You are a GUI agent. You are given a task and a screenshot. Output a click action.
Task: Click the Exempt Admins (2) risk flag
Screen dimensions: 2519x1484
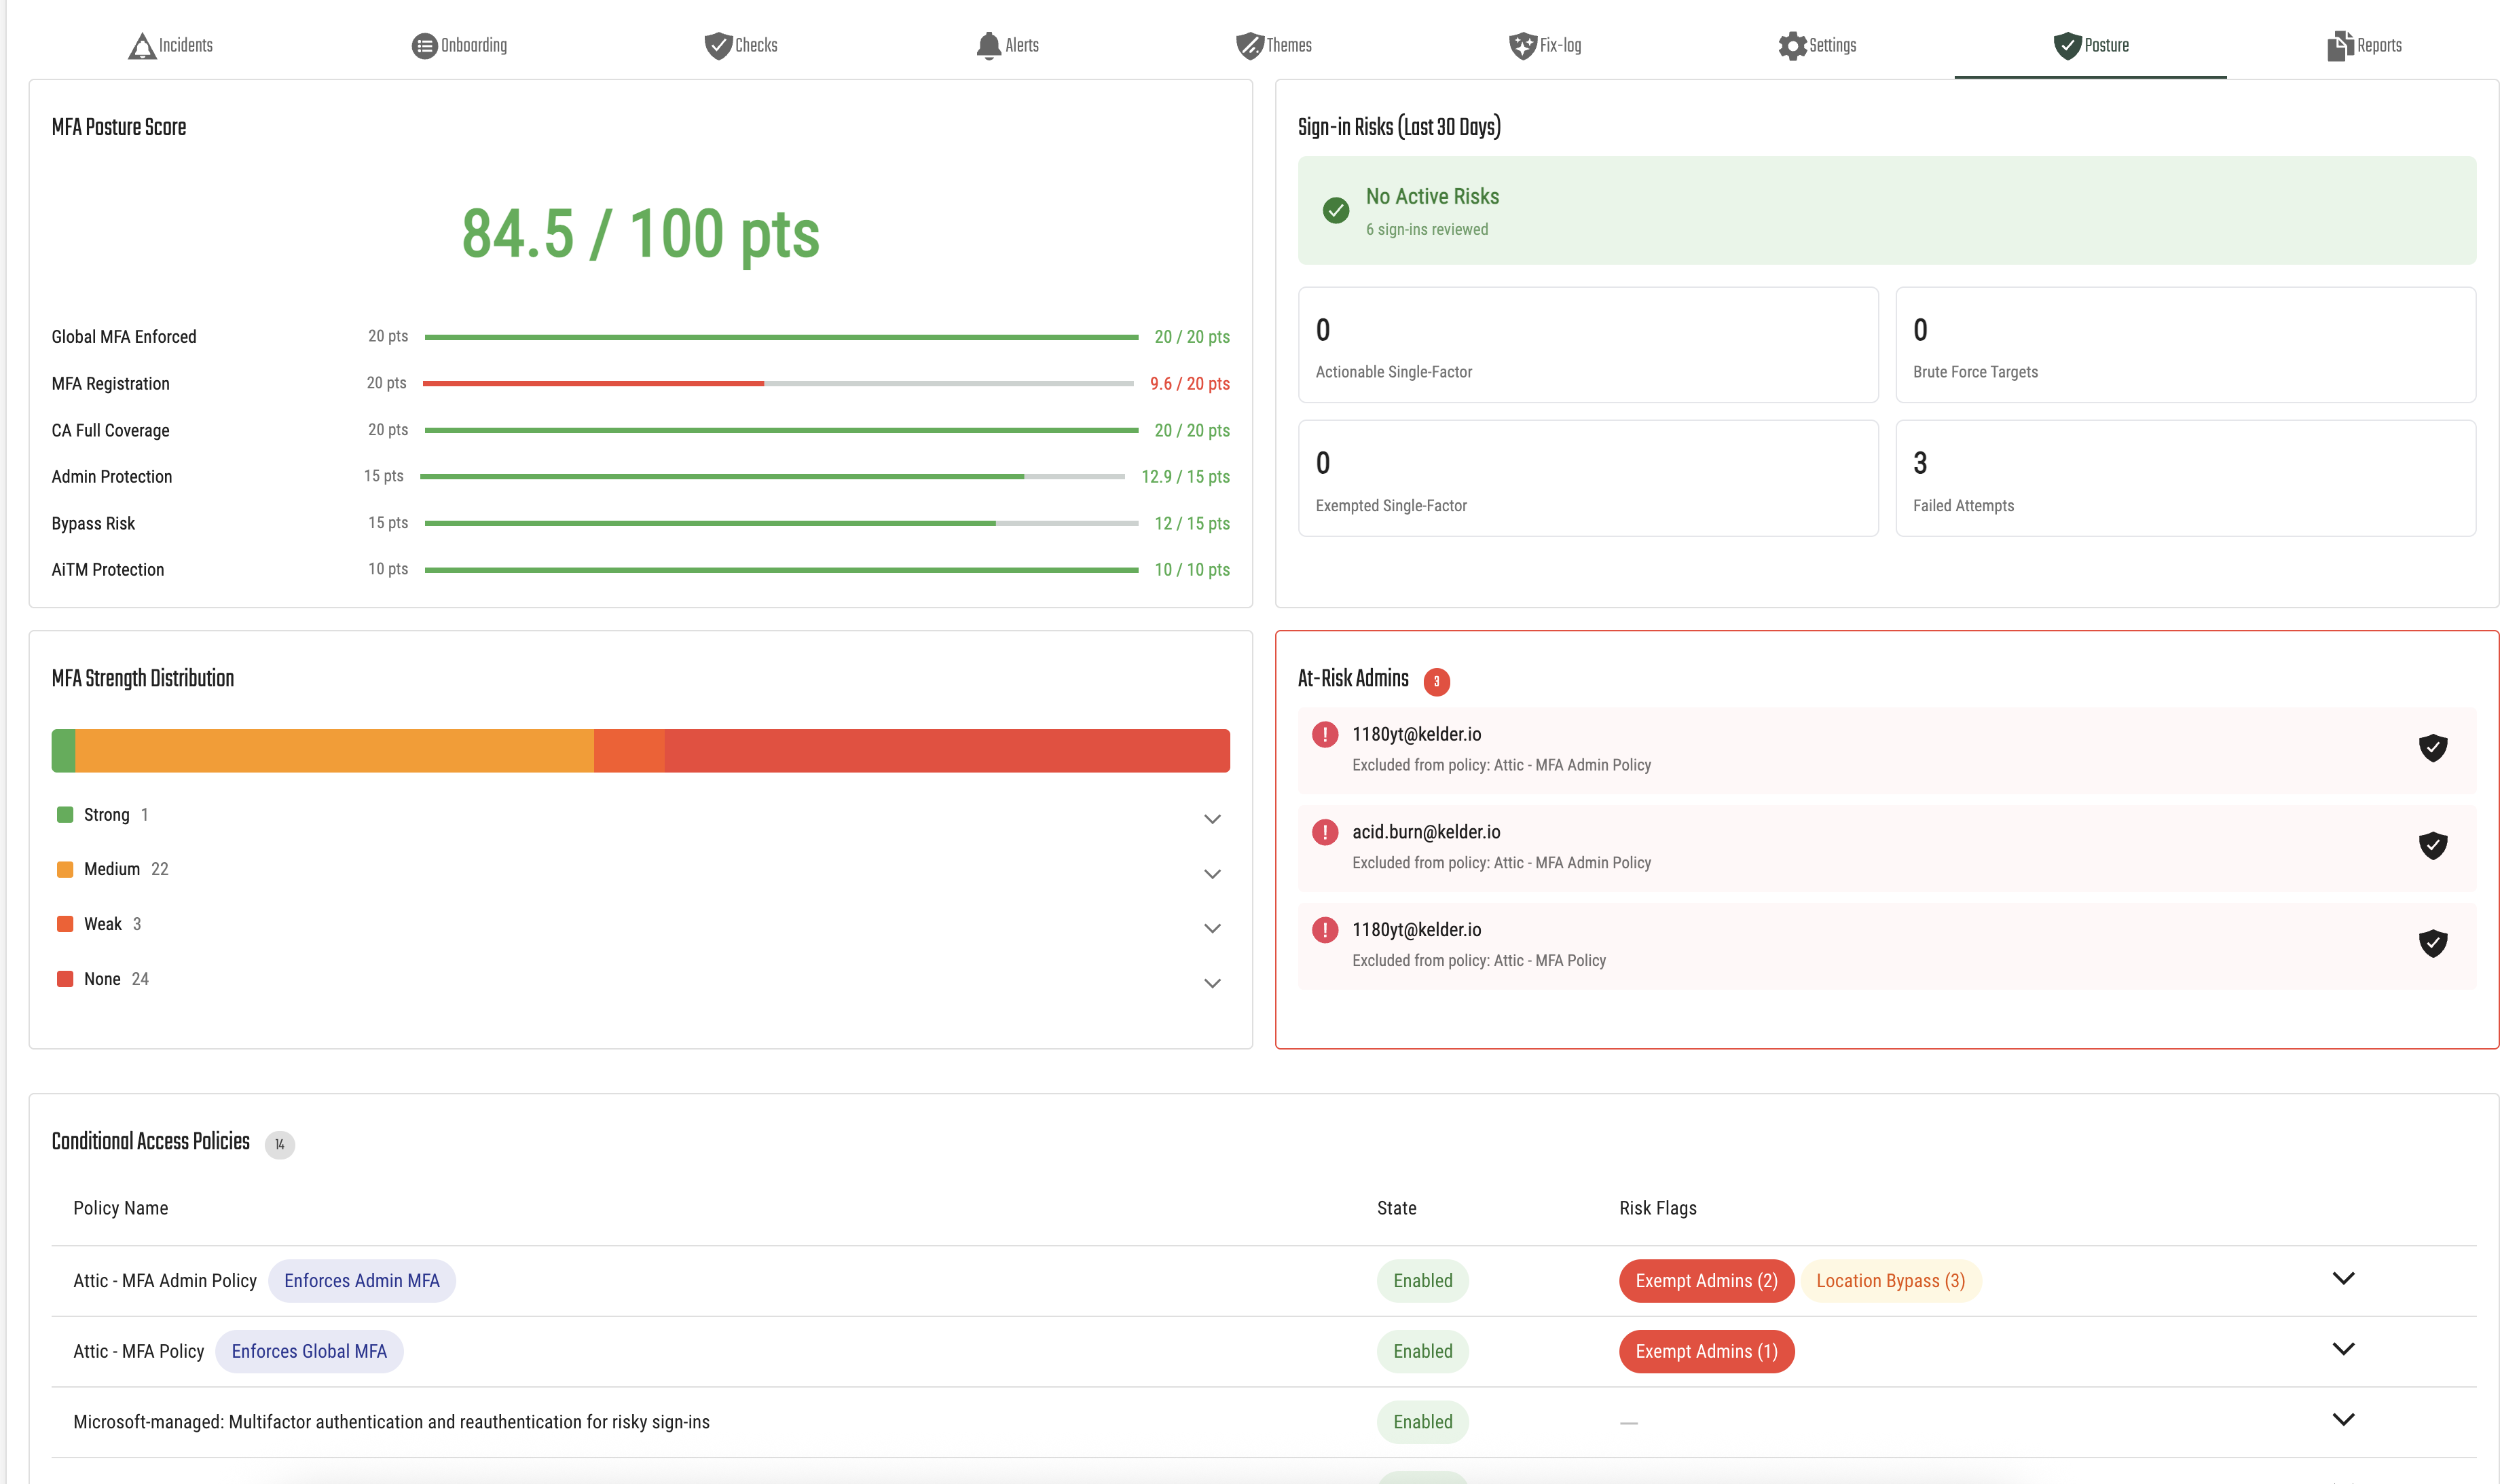[1705, 1281]
